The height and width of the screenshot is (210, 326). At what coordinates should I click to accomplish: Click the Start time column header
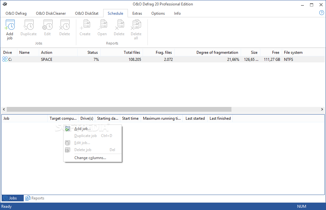click(x=130, y=118)
